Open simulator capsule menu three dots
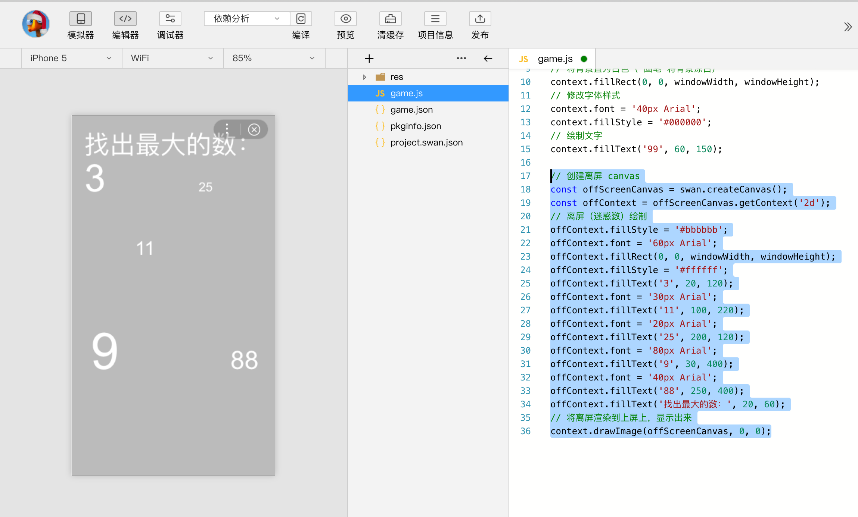Image resolution: width=858 pixels, height=517 pixels. pos(227,129)
